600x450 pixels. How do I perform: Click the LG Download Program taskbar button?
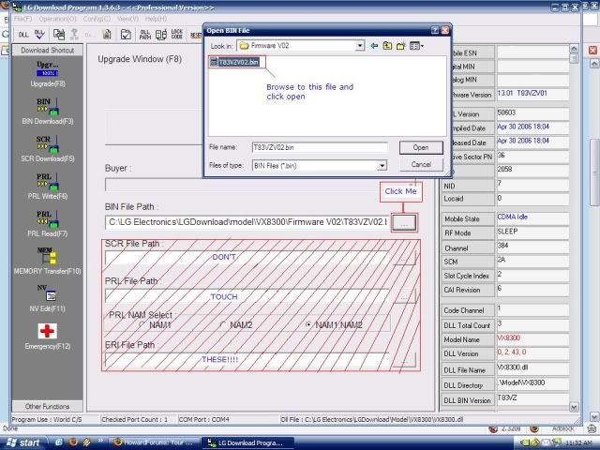247,442
